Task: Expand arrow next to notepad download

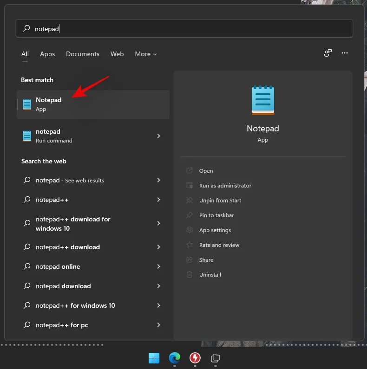Action: pos(158,286)
